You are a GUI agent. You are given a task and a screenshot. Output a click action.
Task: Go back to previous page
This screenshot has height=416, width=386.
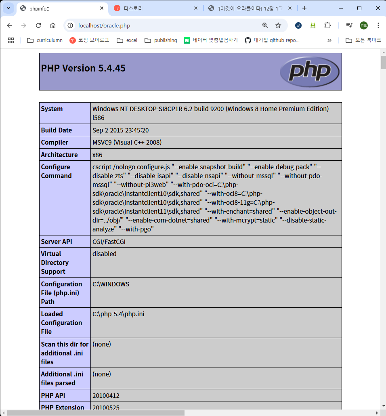10,25
